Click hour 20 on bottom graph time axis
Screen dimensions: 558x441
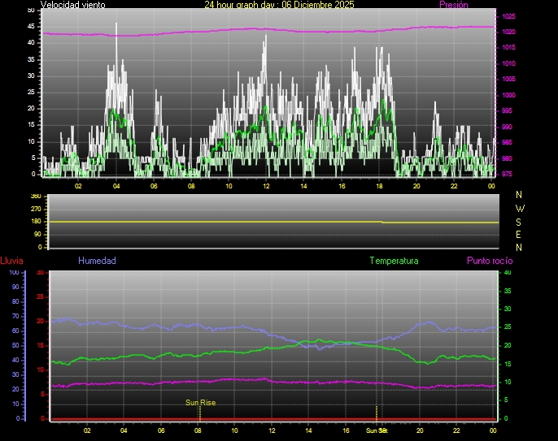pos(420,430)
